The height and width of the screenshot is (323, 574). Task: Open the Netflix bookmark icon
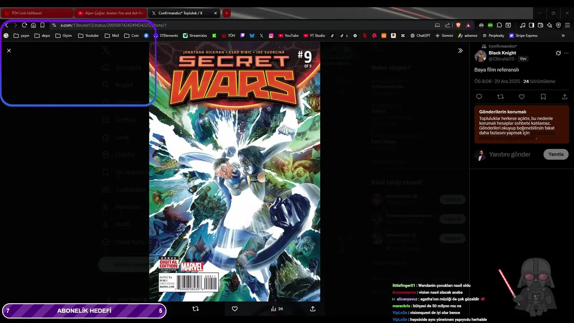coord(365,35)
